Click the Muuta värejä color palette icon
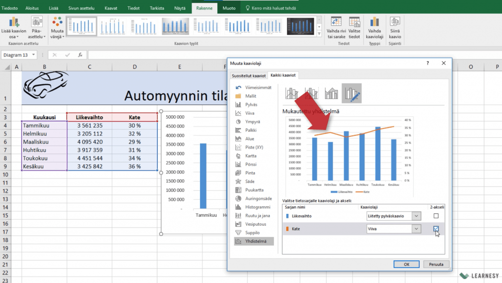502x283 pixels. point(57,22)
